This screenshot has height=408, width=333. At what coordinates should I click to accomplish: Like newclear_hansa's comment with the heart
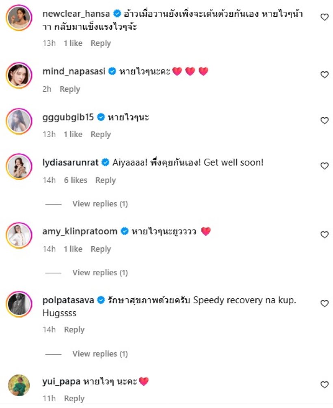(x=324, y=17)
